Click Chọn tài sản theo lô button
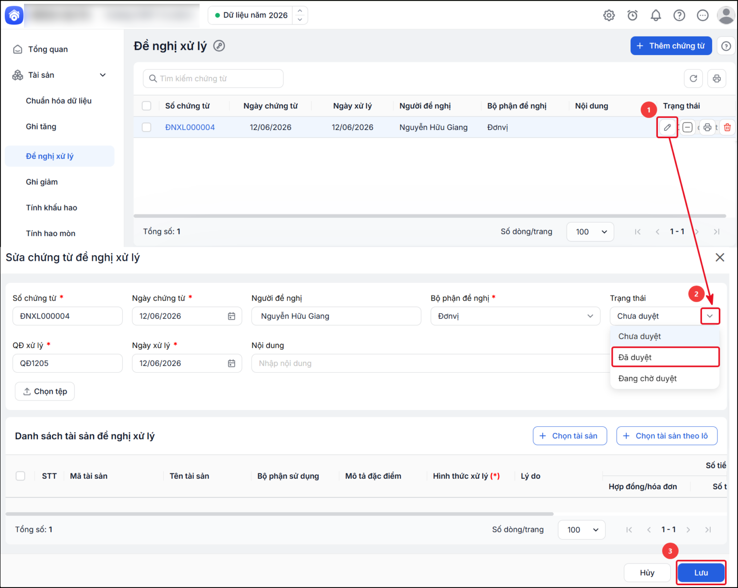This screenshot has height=588, width=738. tap(667, 436)
